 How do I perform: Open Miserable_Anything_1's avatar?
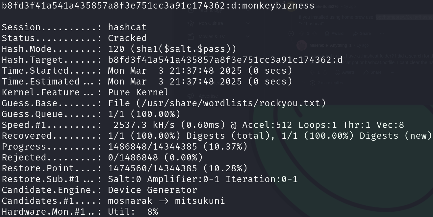(x=302, y=45)
